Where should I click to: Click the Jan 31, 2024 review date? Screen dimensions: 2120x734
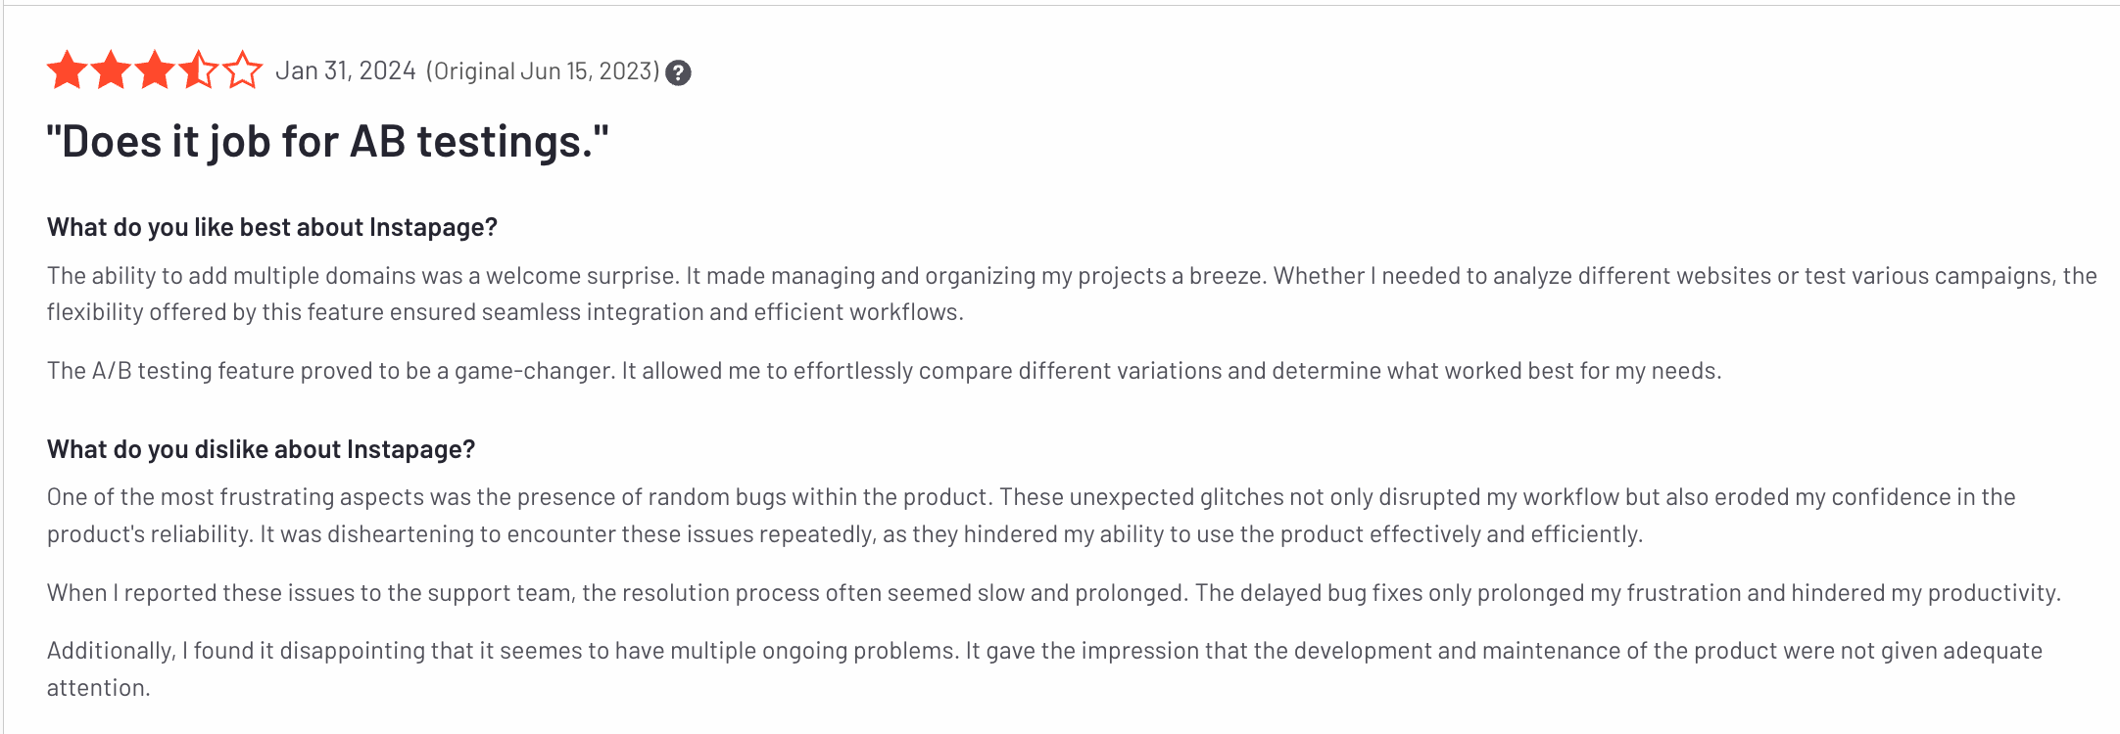pyautogui.click(x=346, y=71)
